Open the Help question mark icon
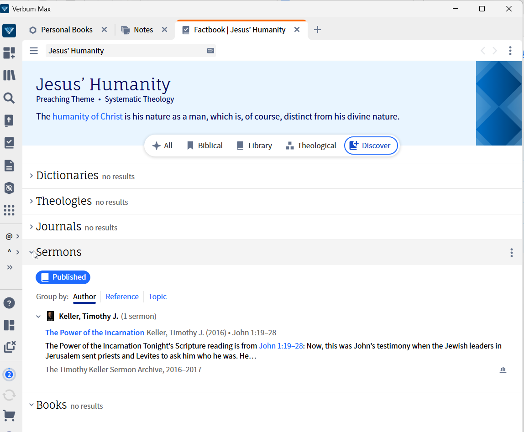The width and height of the screenshot is (524, 432). pos(9,303)
